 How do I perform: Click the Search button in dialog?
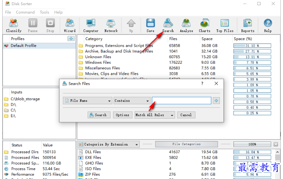click(x=99, y=115)
